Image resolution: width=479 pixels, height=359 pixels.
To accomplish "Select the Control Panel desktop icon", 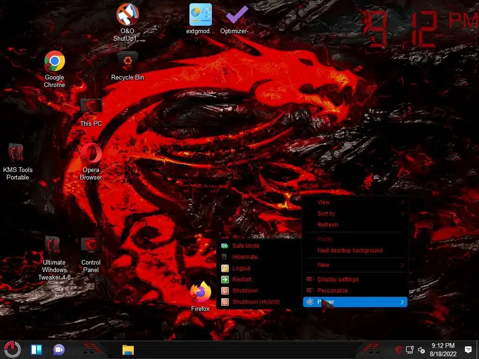I will click(91, 255).
